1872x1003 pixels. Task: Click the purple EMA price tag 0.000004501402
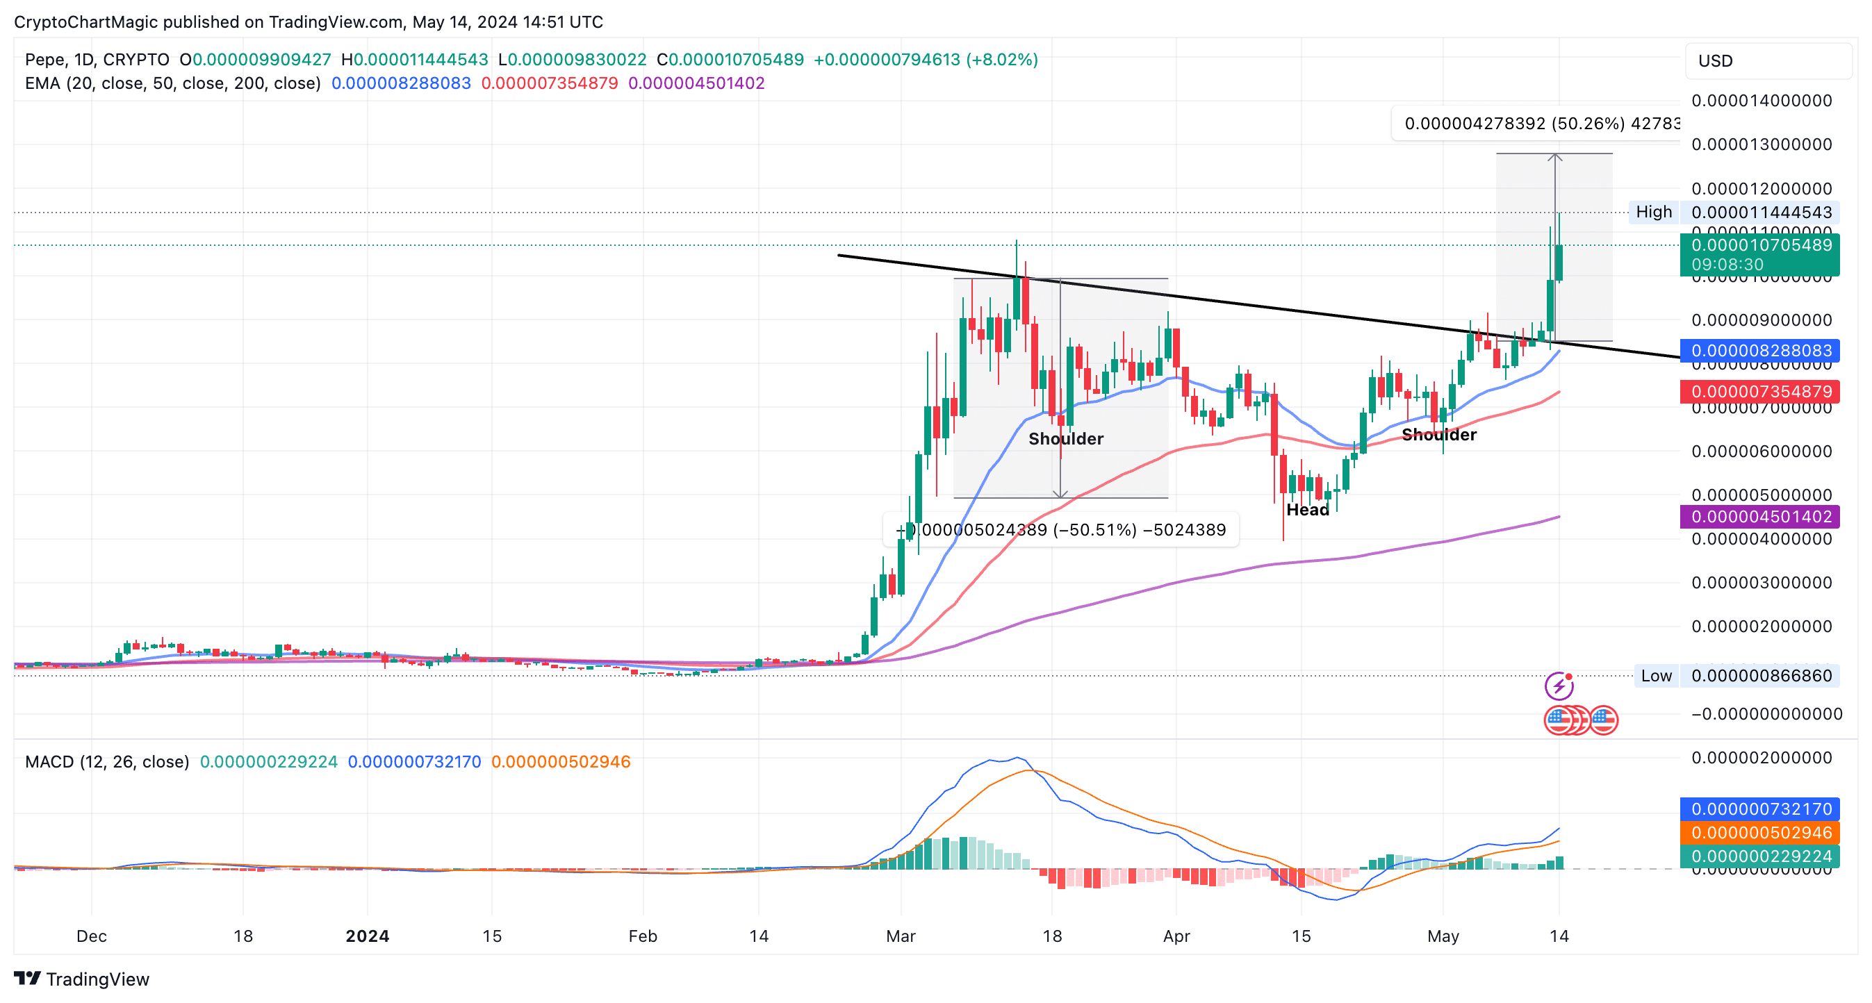point(1760,516)
